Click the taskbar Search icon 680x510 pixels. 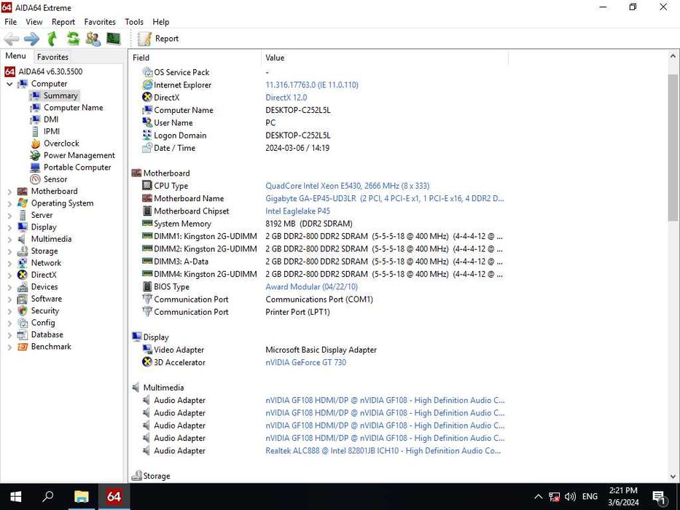(47, 496)
